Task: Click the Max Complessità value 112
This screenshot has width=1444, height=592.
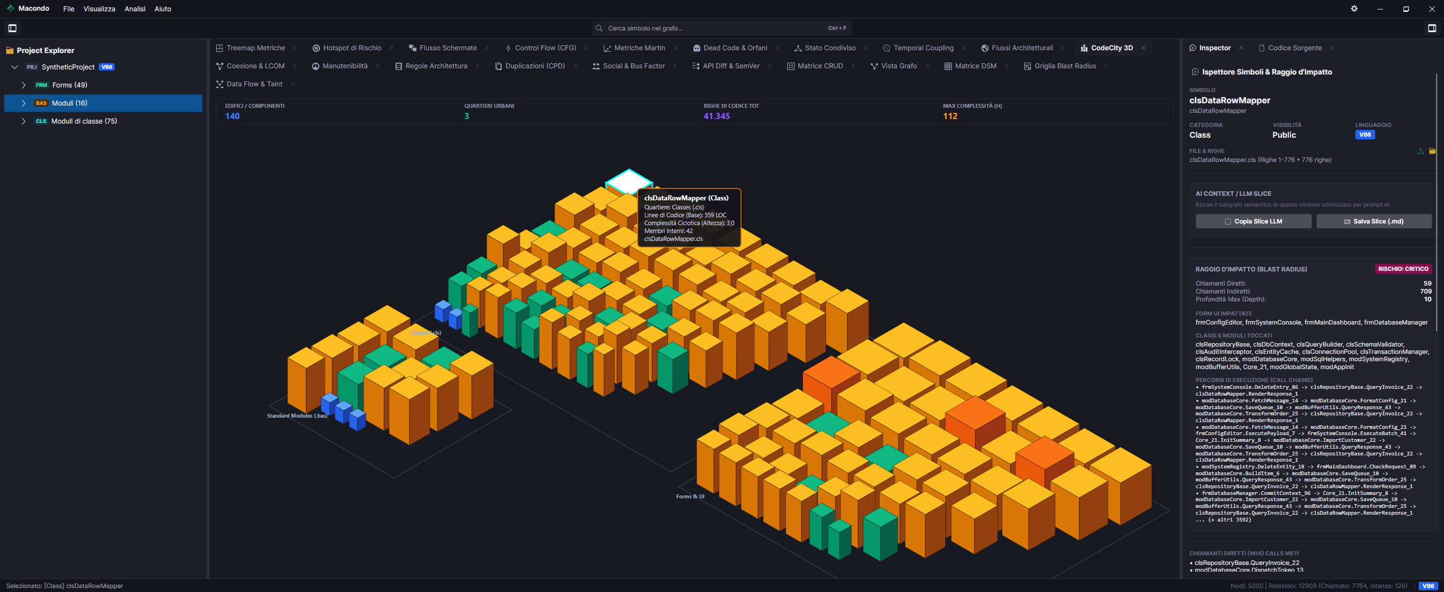Action: coord(950,116)
